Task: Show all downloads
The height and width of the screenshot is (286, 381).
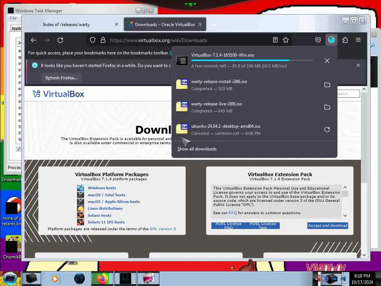Action: (197, 149)
